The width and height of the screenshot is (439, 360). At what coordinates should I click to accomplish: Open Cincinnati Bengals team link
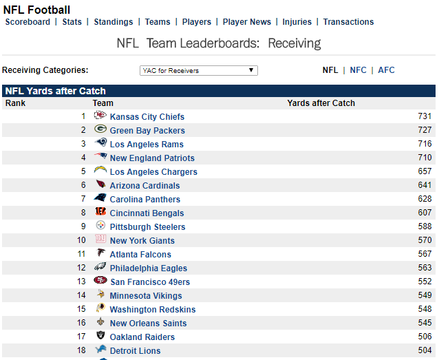coord(147,213)
